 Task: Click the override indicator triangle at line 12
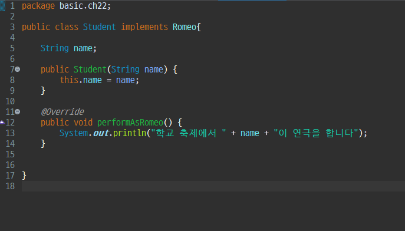pos(2,122)
